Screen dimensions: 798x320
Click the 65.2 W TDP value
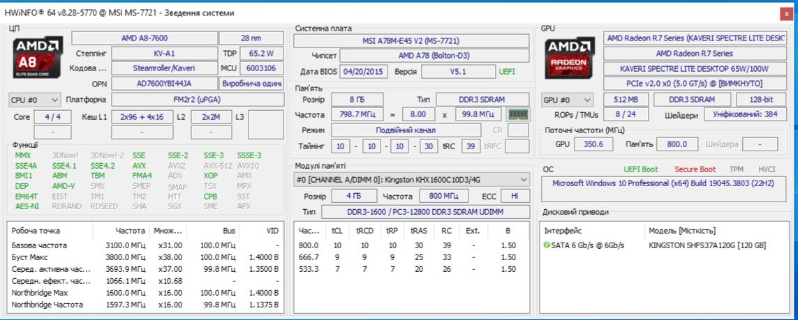point(262,53)
